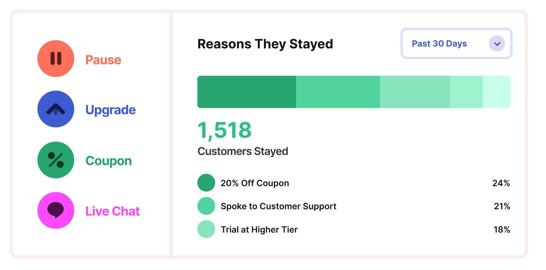Click the second green bar segment
The image size is (546, 270).
point(338,92)
